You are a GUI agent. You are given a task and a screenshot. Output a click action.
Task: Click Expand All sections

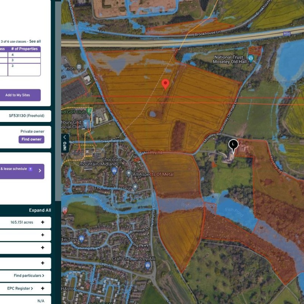40,211
